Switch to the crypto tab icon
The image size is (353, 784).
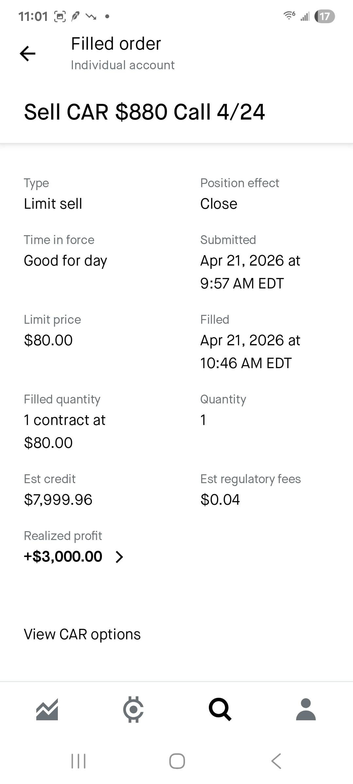(x=133, y=710)
